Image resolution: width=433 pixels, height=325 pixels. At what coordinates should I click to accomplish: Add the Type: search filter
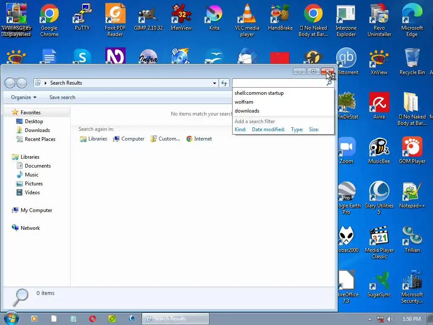pos(297,129)
